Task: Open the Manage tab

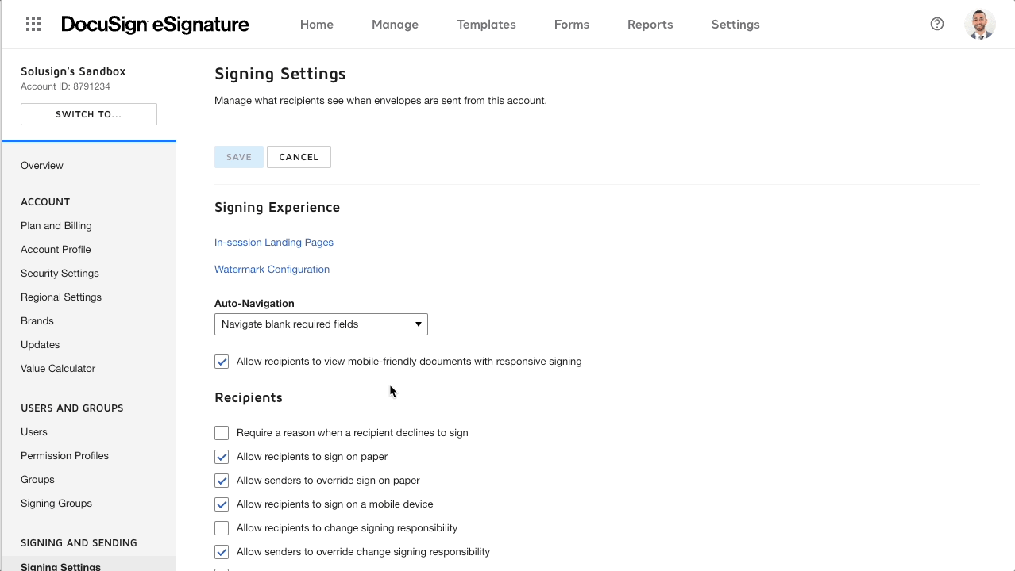Action: (395, 25)
